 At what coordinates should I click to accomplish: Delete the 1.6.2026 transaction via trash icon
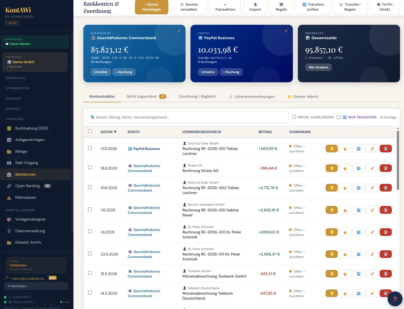pos(386,232)
